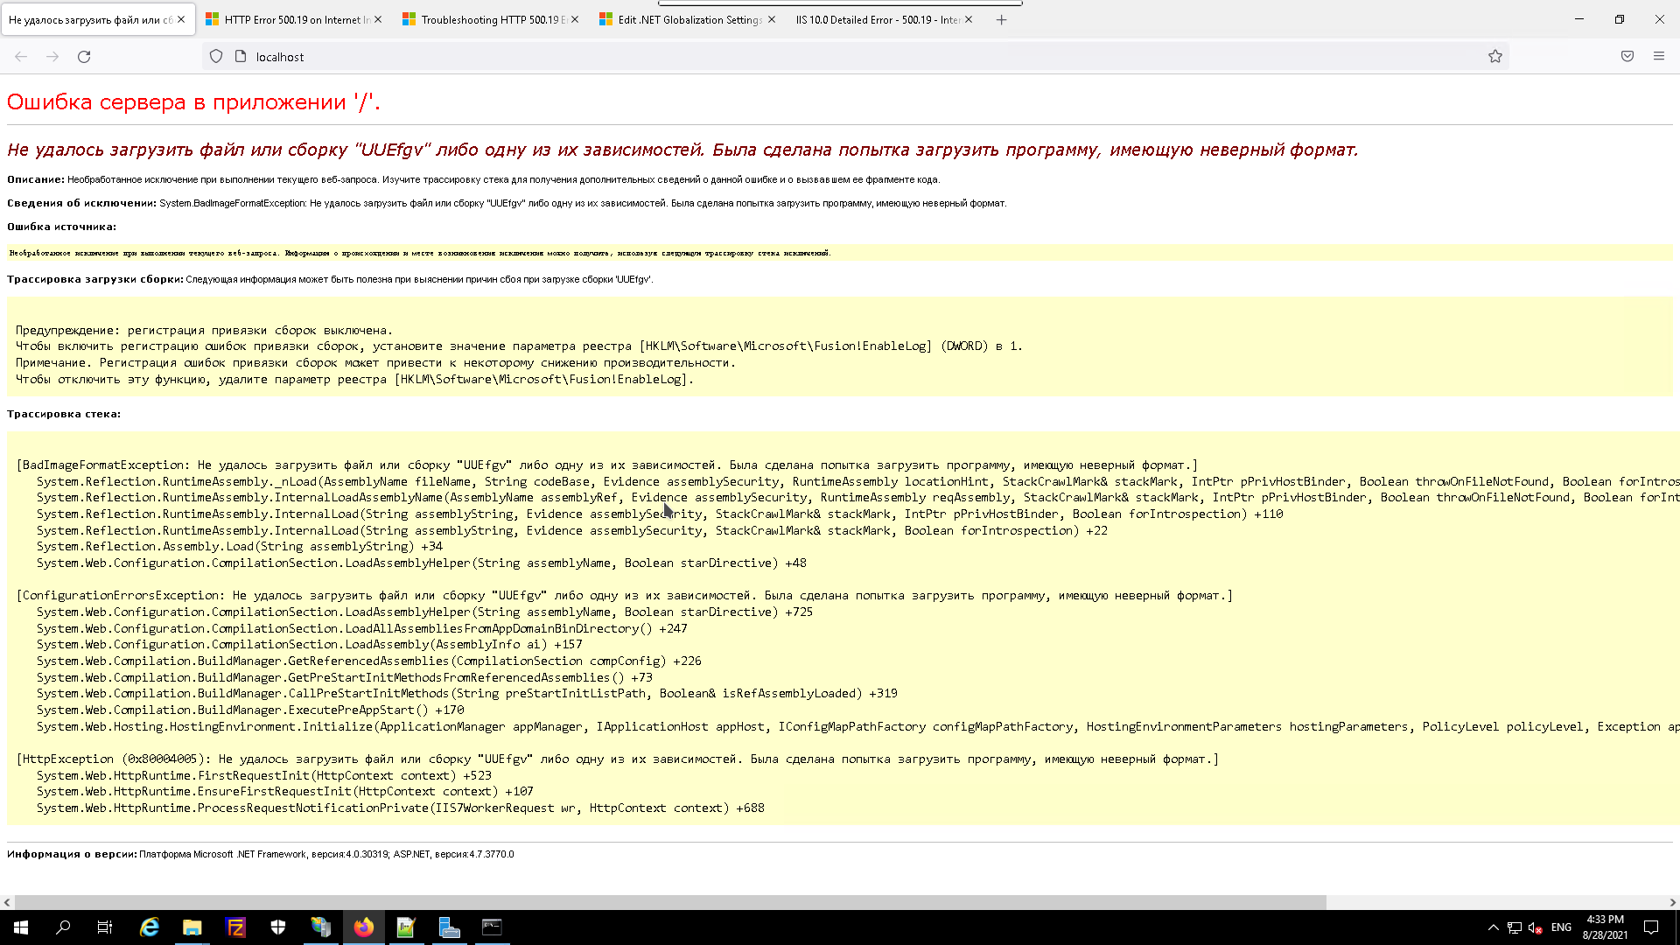The image size is (1680, 945).
Task: Click the site information page icon
Action: click(x=241, y=57)
